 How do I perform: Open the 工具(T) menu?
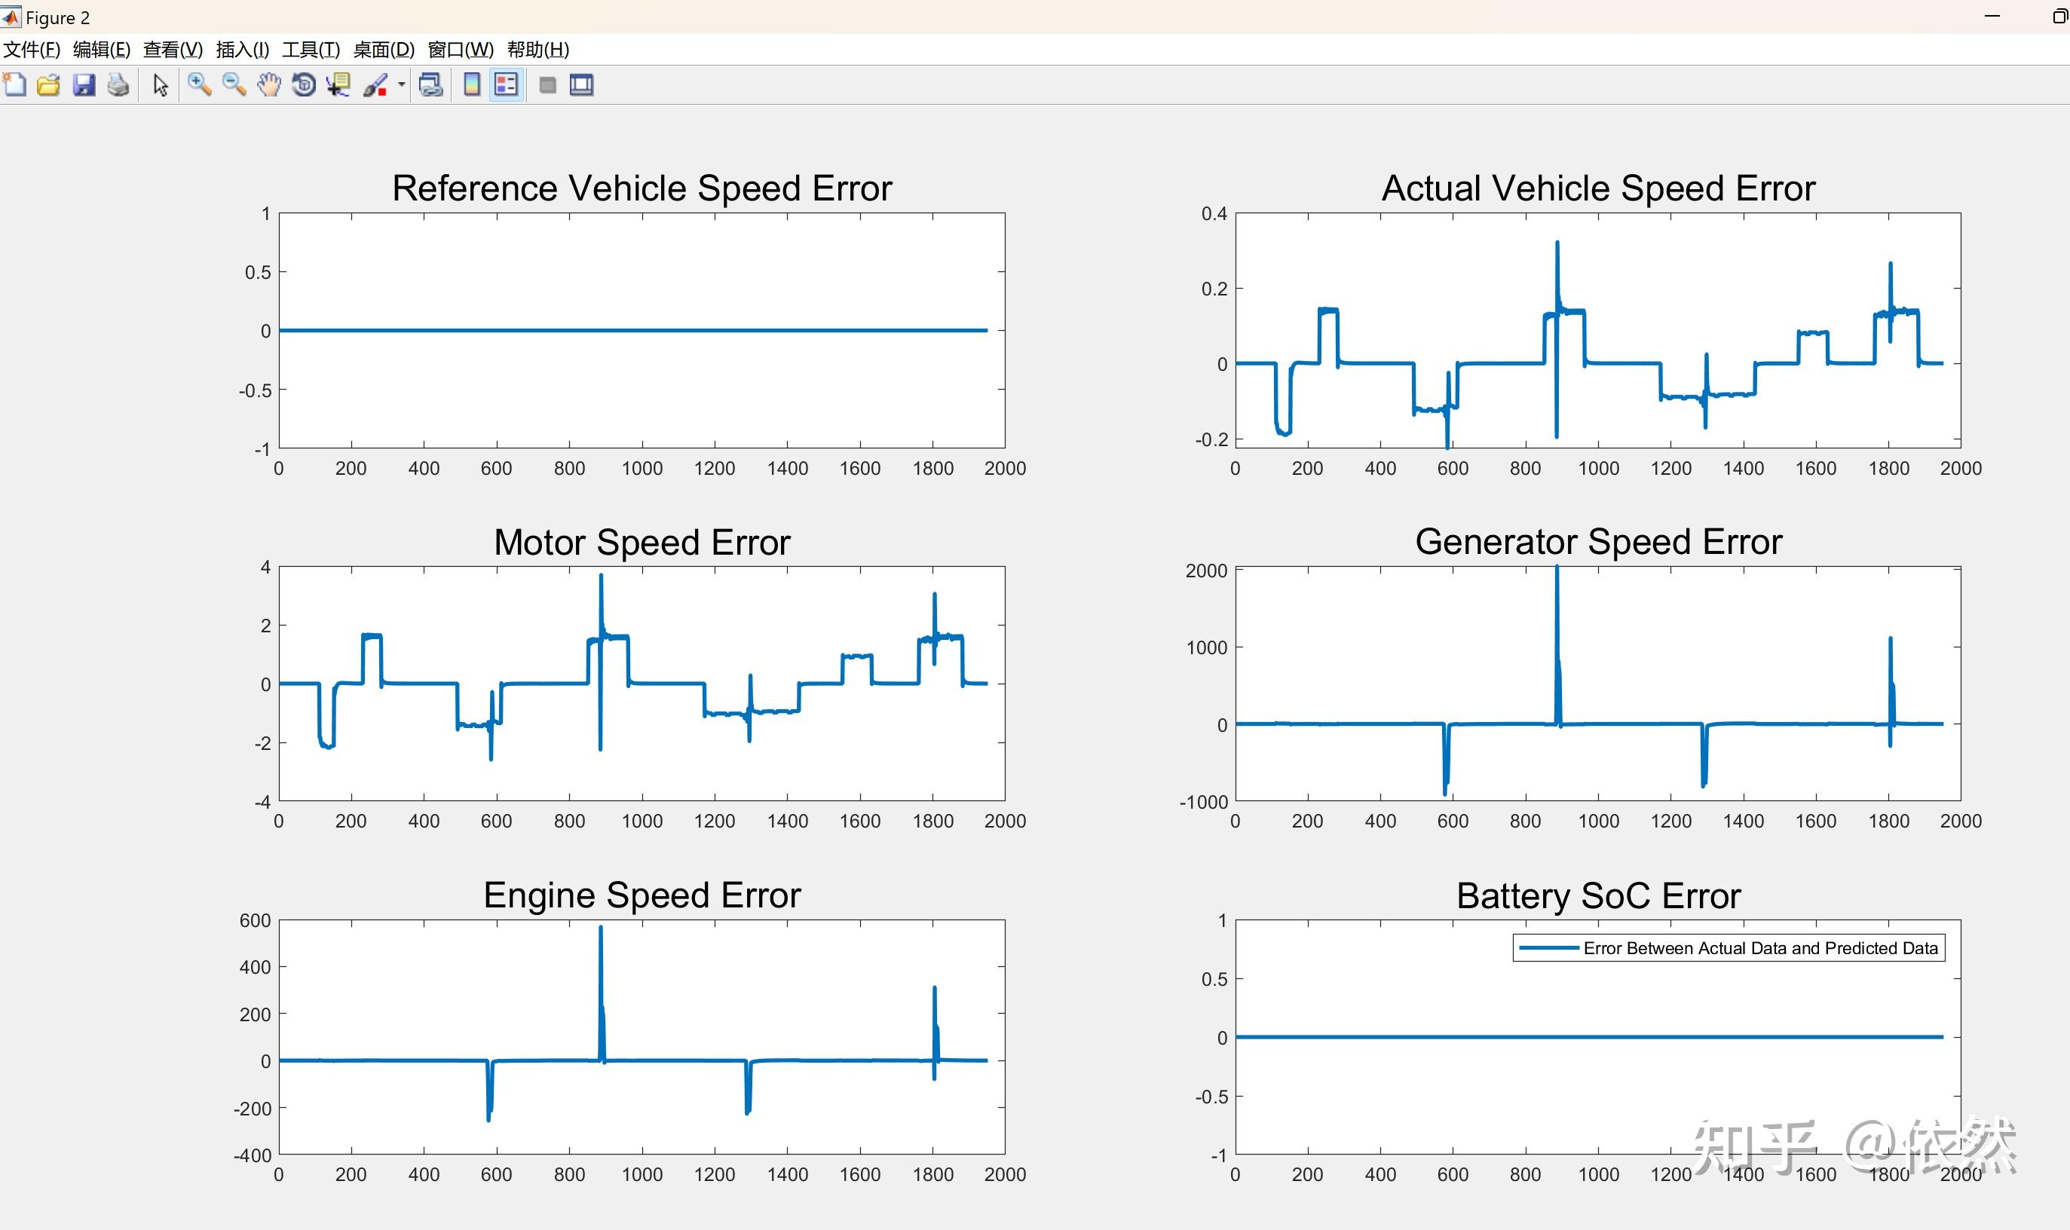[x=310, y=50]
